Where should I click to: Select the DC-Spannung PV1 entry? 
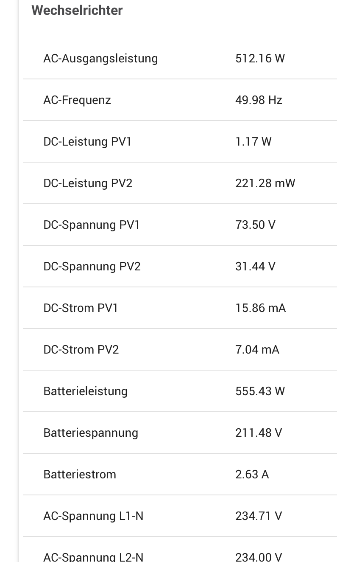[180, 225]
